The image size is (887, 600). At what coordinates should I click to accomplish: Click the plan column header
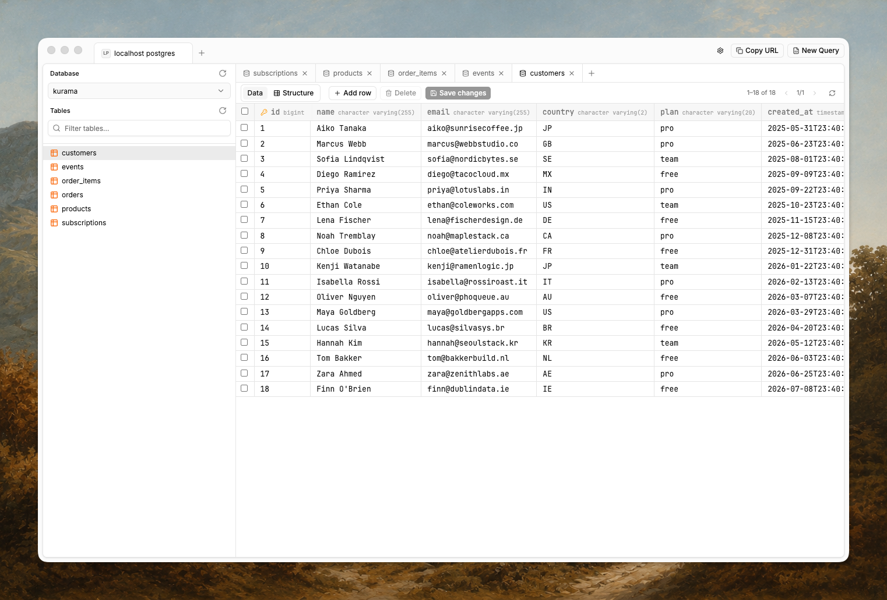tap(708, 112)
